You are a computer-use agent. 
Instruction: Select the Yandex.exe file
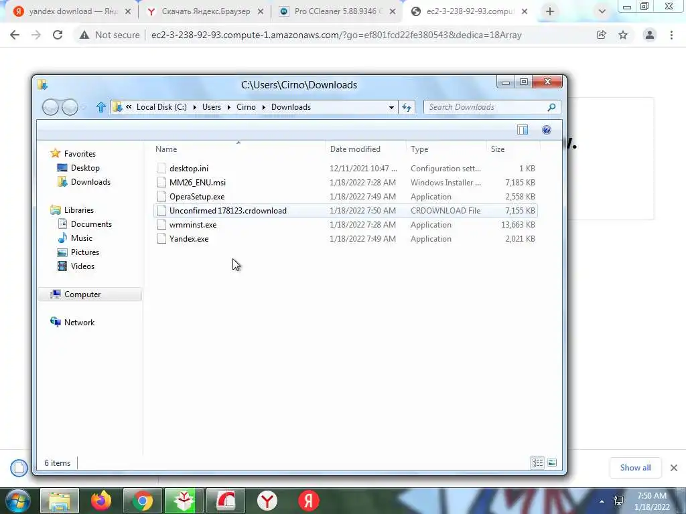(x=346, y=239)
